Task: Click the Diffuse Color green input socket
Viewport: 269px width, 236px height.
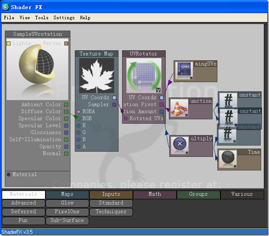Action: coord(66,111)
